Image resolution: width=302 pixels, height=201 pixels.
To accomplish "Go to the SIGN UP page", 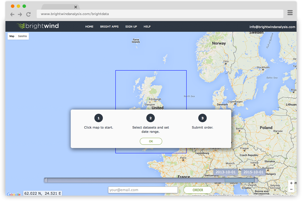I will [x=131, y=27].
